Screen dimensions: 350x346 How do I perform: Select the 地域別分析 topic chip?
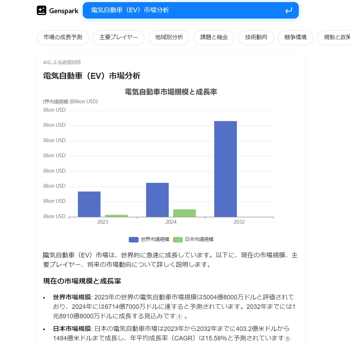pos(169,37)
